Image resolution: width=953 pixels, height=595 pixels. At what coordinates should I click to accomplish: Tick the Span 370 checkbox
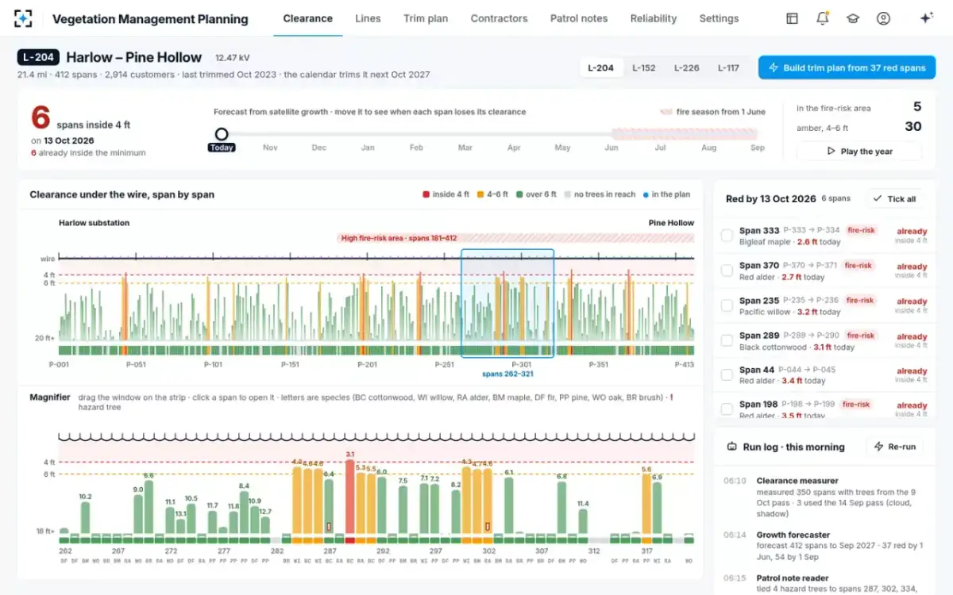point(727,271)
